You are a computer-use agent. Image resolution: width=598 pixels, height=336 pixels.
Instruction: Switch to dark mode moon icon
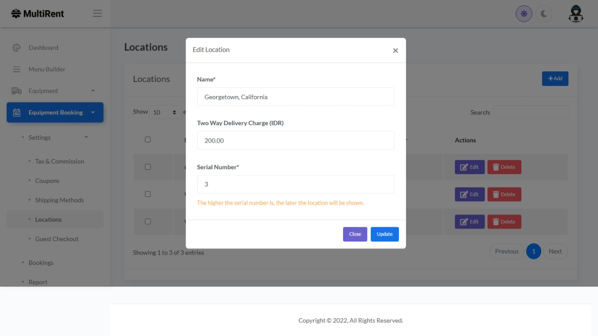pyautogui.click(x=544, y=14)
